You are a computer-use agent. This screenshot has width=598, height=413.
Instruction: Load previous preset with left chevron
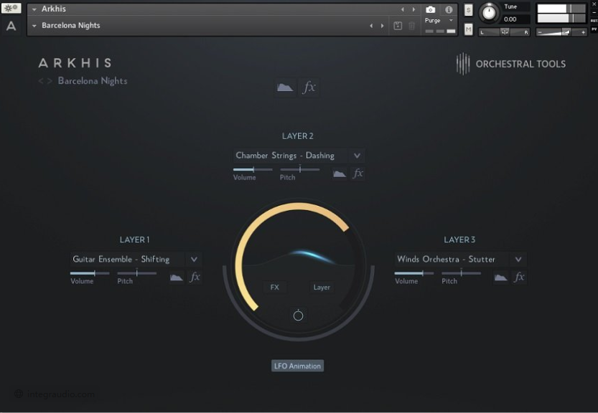[40, 81]
